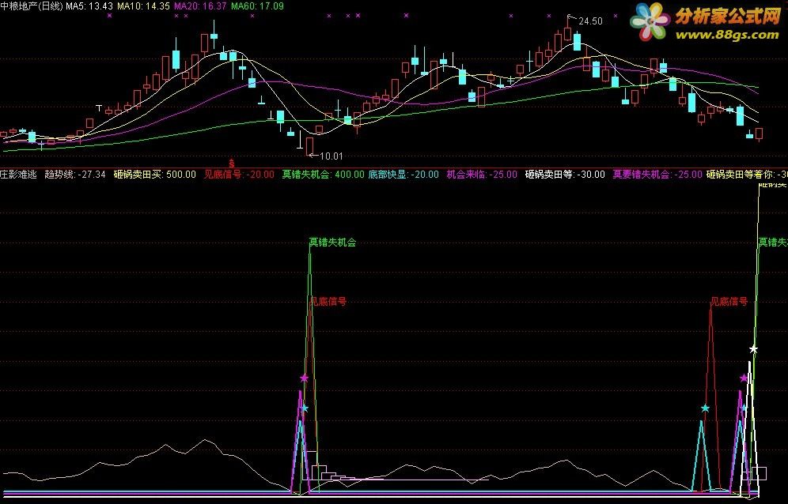Click the right red 见底信号 peak label

pyautogui.click(x=729, y=302)
